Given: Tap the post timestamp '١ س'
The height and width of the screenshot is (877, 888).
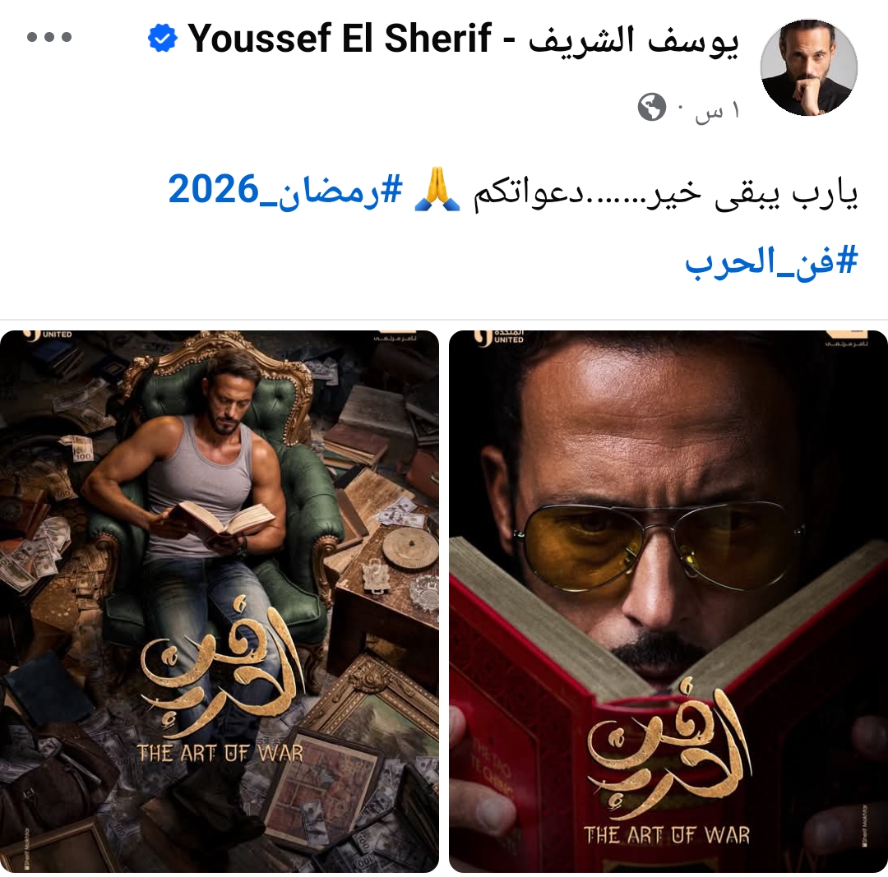Looking at the screenshot, I should click(718, 110).
